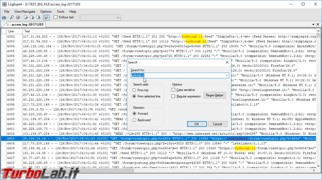This screenshot has height=180, width=322.
Task: Click the magnifier Search toolbar icon
Action: coord(12,17)
